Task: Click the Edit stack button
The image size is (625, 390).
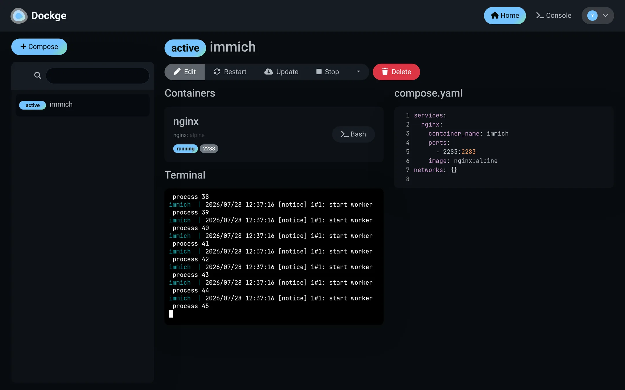Action: coord(185,72)
